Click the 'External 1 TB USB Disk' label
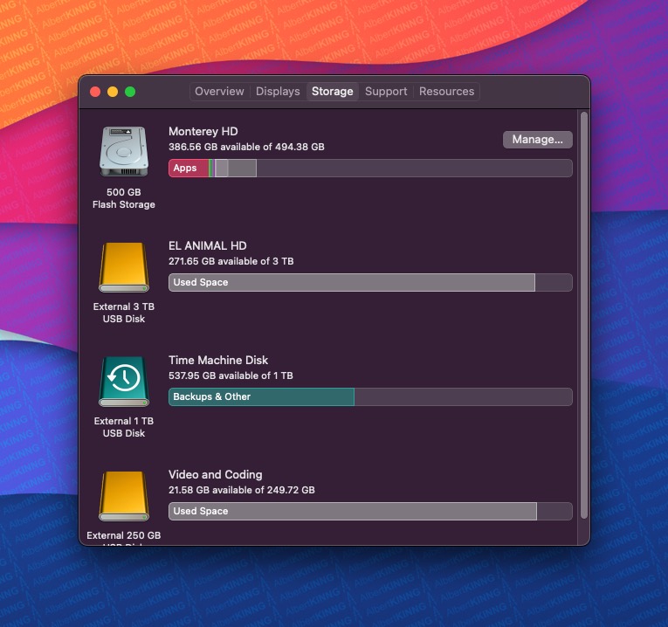This screenshot has height=627, width=668. [123, 427]
